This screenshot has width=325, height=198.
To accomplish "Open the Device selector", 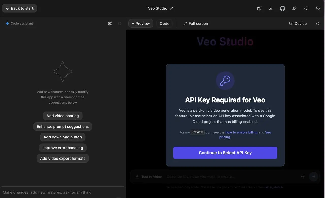I will pyautogui.click(x=298, y=23).
